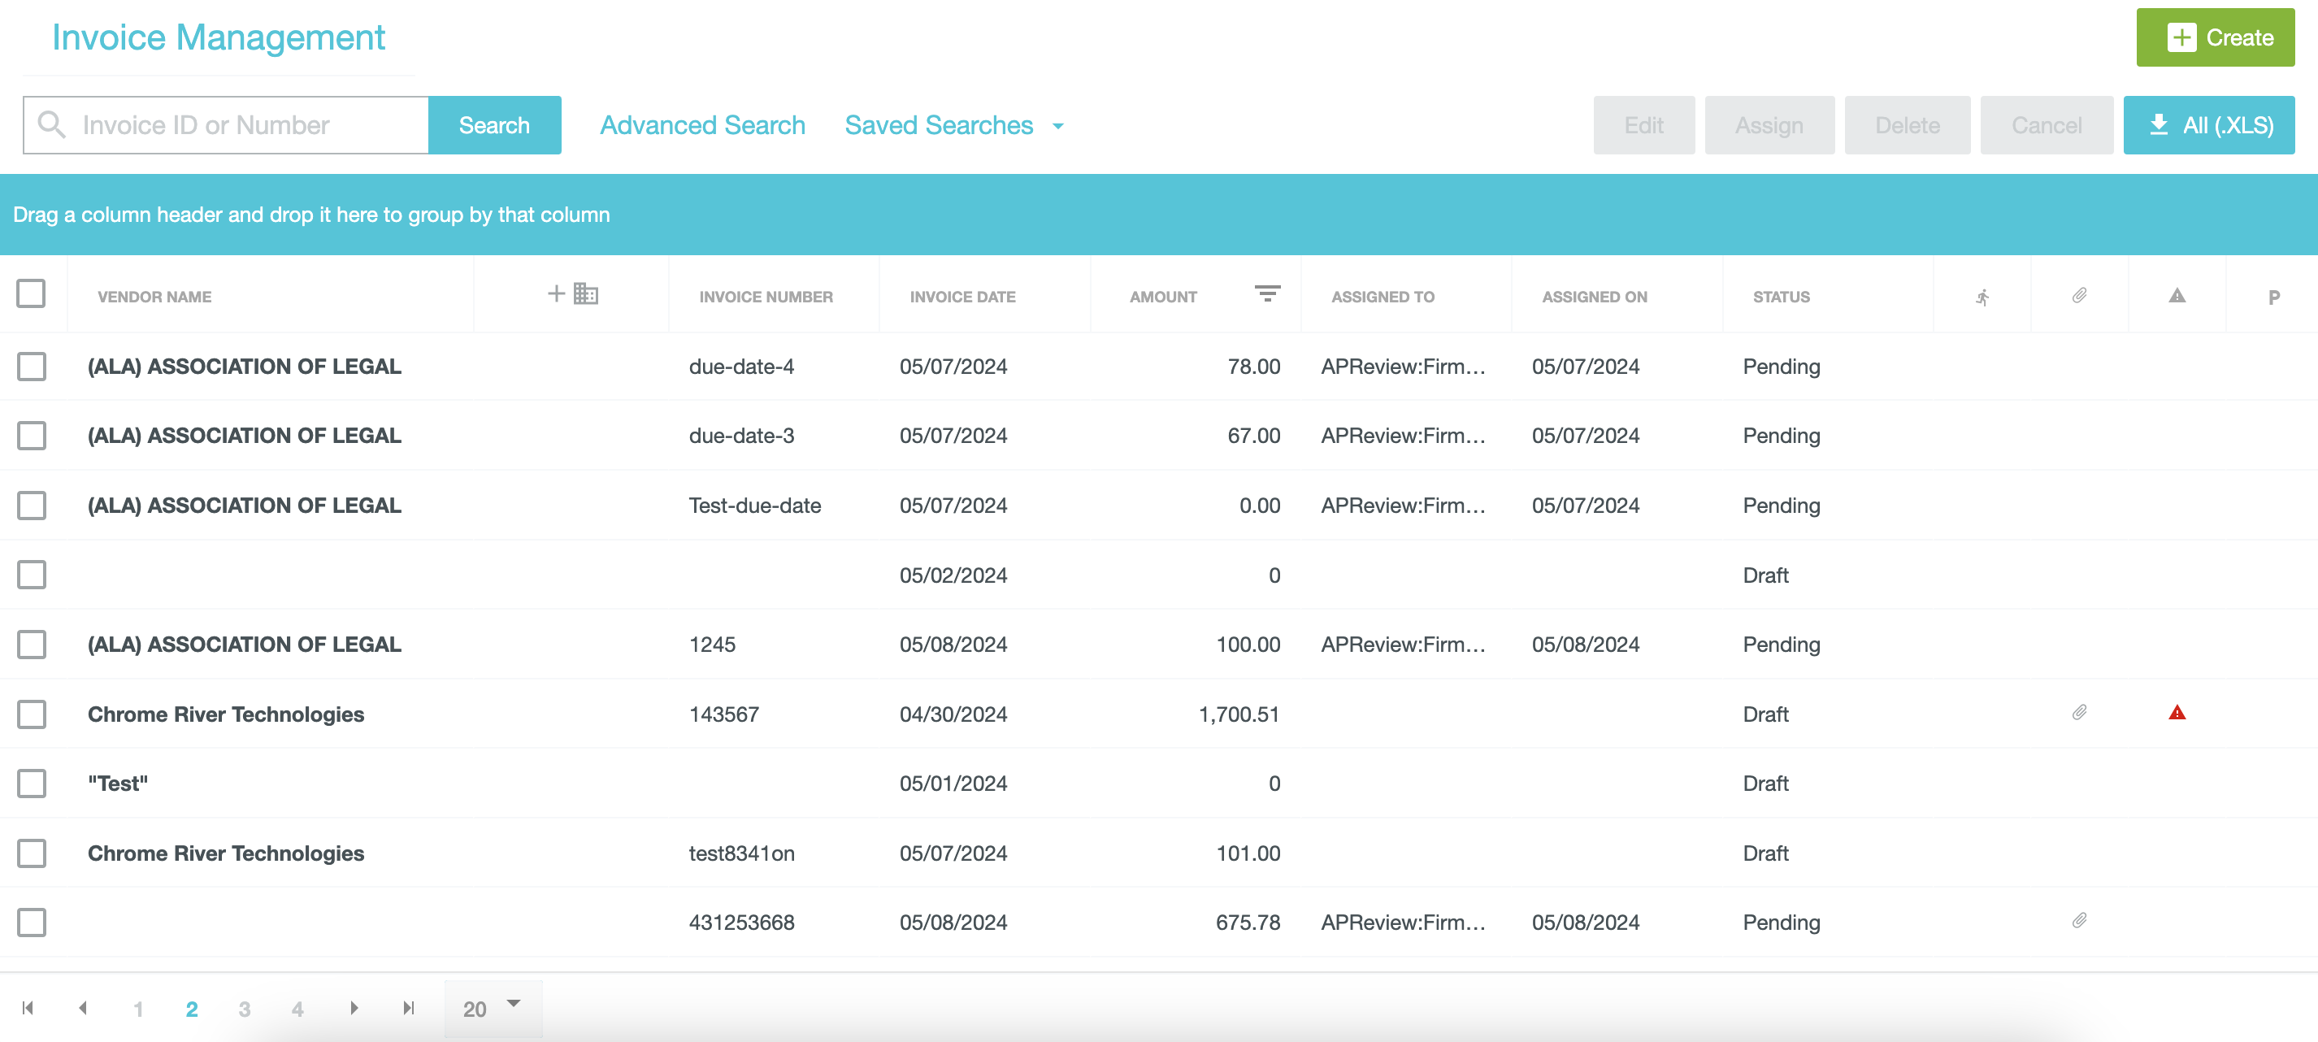This screenshot has width=2318, height=1042.
Task: Navigate to page 3 of results
Action: (x=244, y=1009)
